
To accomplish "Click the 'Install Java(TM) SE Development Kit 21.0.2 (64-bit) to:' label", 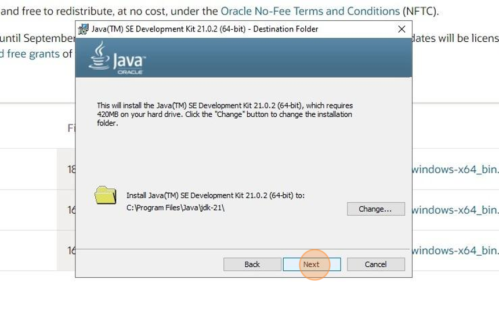I will [215, 195].
